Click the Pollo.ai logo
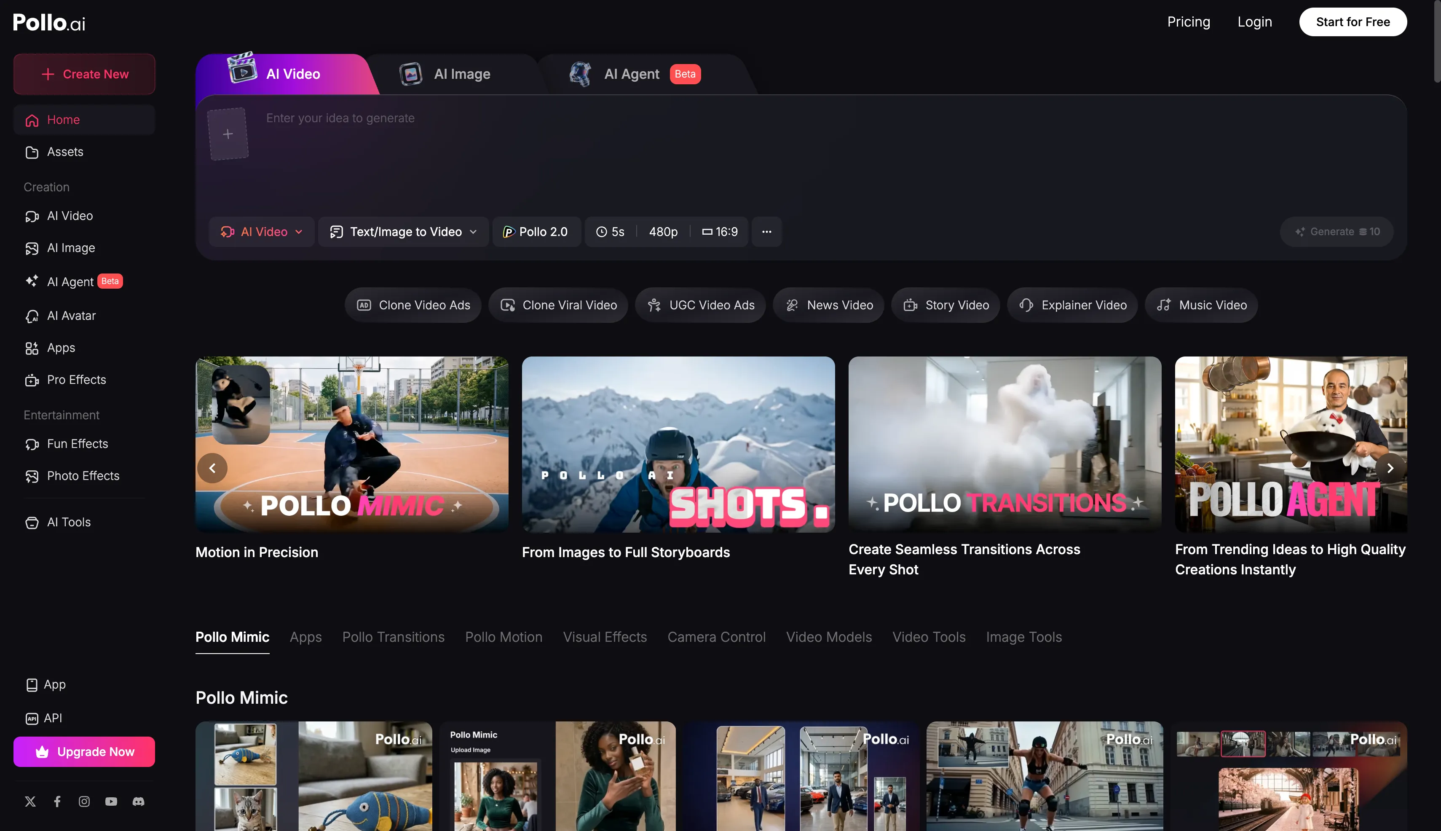 point(49,23)
